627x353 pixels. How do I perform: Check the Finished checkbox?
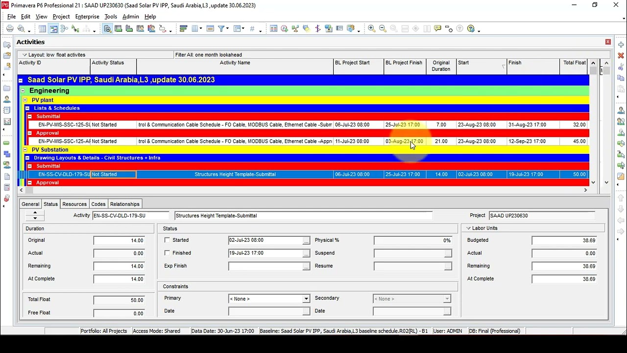click(x=167, y=253)
